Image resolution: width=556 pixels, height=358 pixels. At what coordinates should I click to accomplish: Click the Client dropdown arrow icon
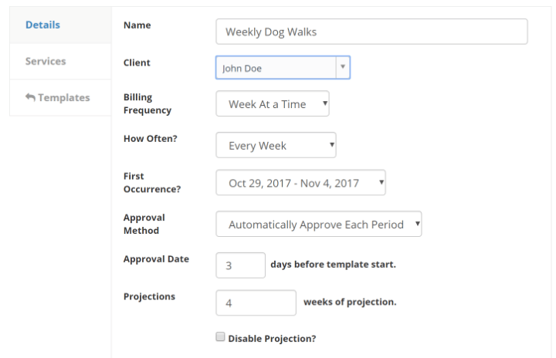(343, 67)
